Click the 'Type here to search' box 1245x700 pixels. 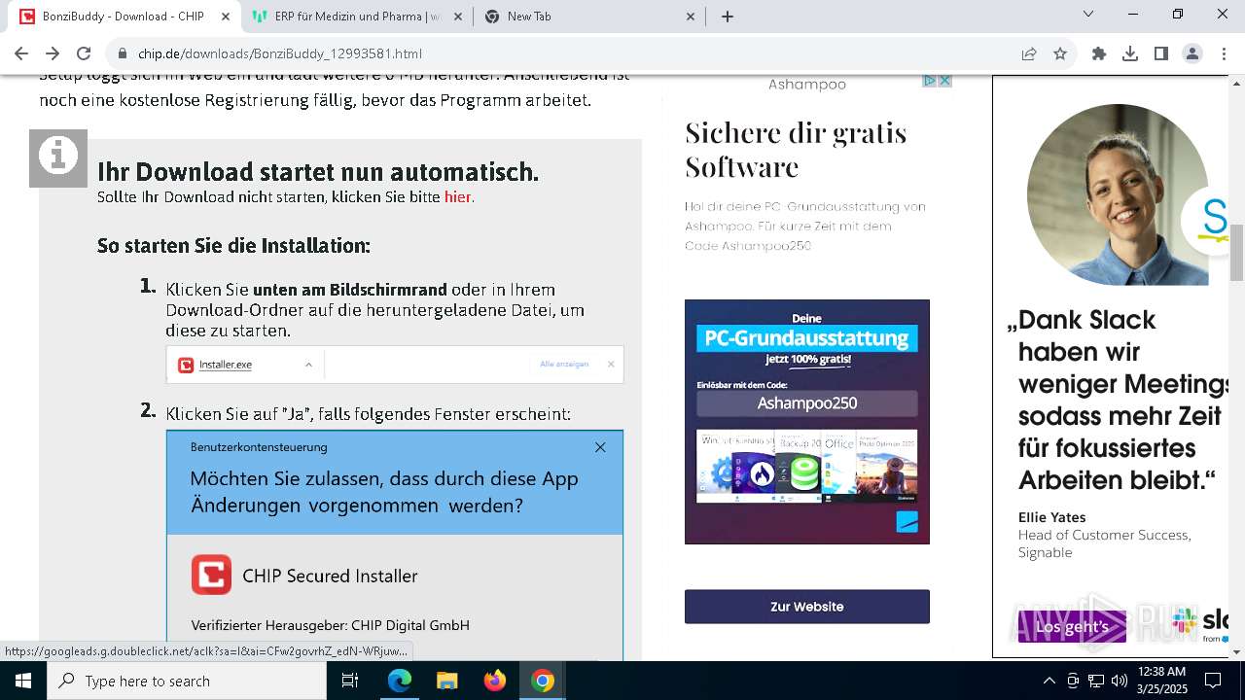pyautogui.click(x=187, y=681)
